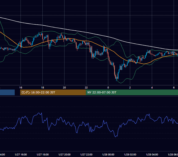Click the "18" hour label on upper axis
Image resolution: width=178 pixels, height=157 pixels.
[x=43, y=88]
